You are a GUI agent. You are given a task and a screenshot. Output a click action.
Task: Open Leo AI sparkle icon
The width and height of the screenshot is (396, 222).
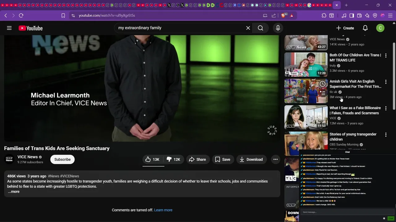tap(367, 15)
